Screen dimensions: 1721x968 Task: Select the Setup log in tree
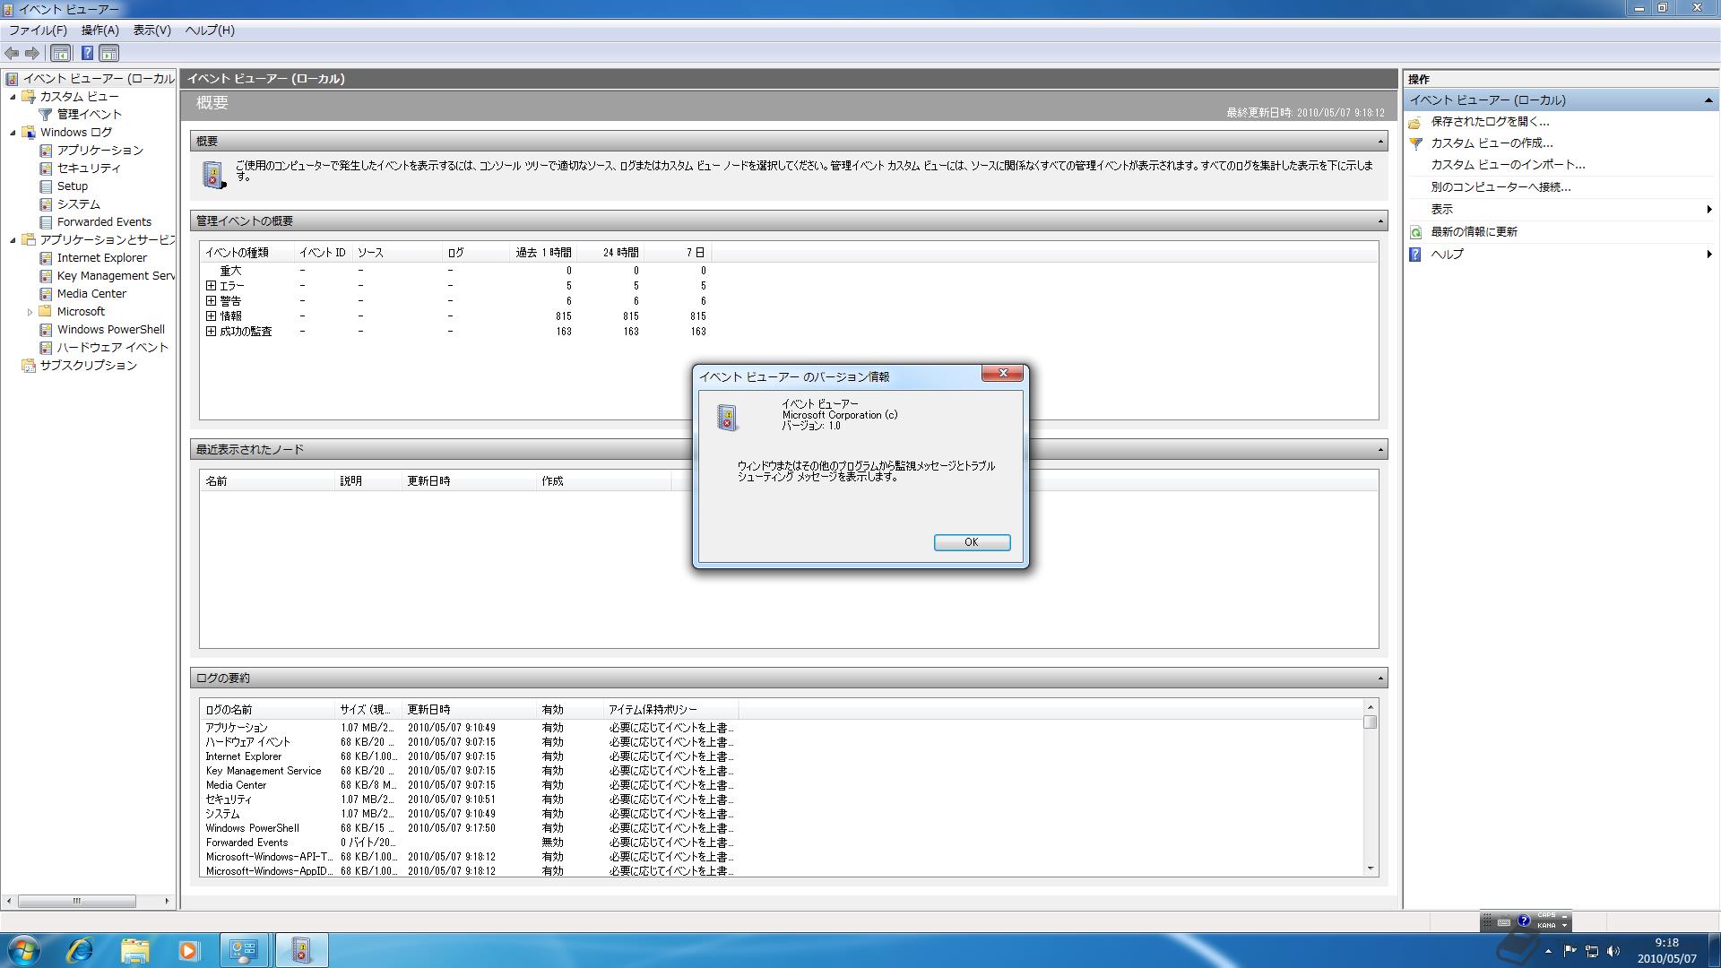(x=73, y=186)
